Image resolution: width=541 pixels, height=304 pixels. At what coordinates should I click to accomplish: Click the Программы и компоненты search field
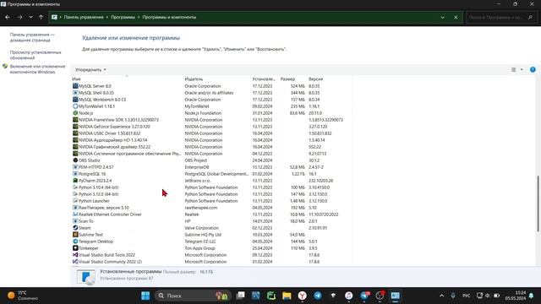(x=501, y=17)
